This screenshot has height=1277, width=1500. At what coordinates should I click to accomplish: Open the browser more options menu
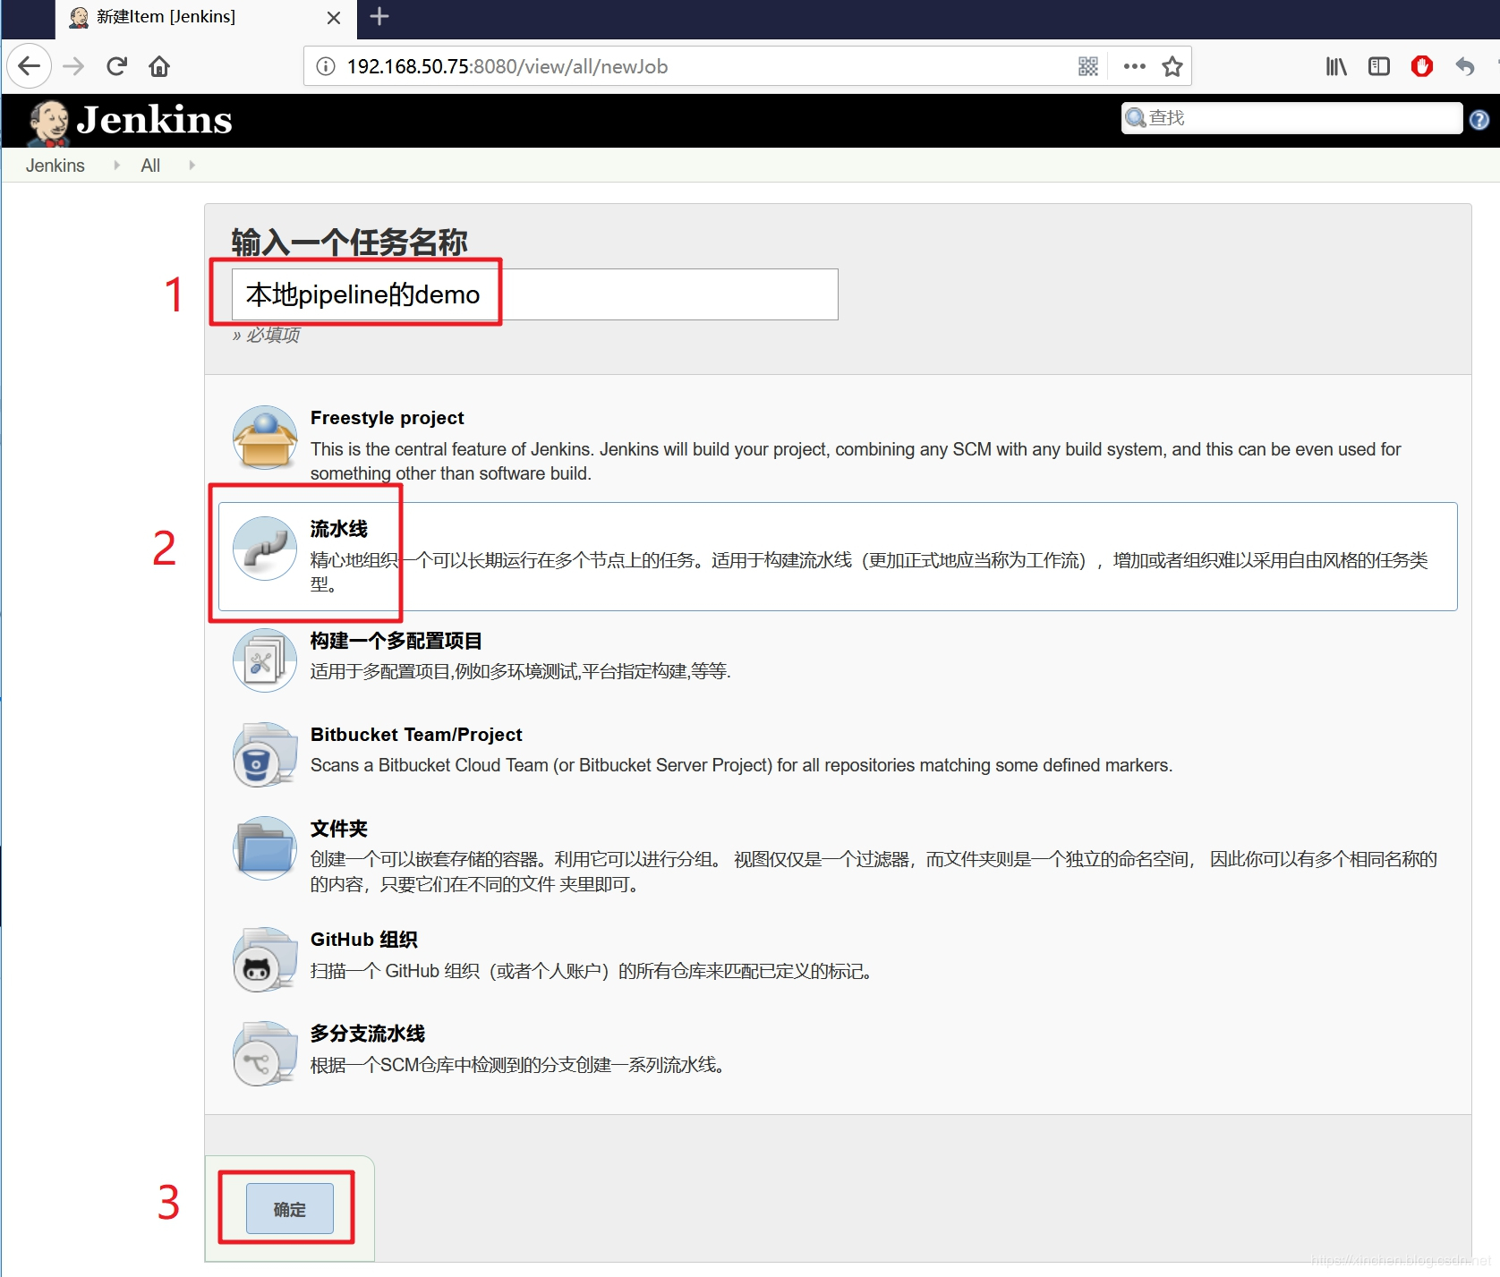1133,65
